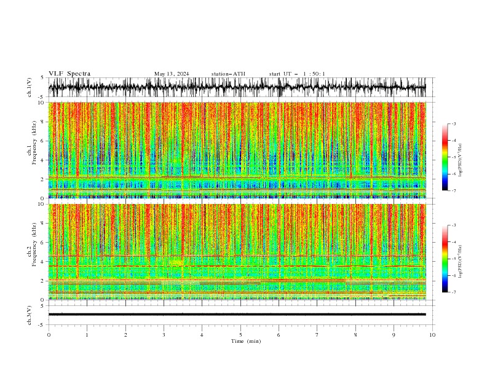Click the "ch.1(V)" axis label at top
The image size is (487, 376).
pyautogui.click(x=30, y=87)
